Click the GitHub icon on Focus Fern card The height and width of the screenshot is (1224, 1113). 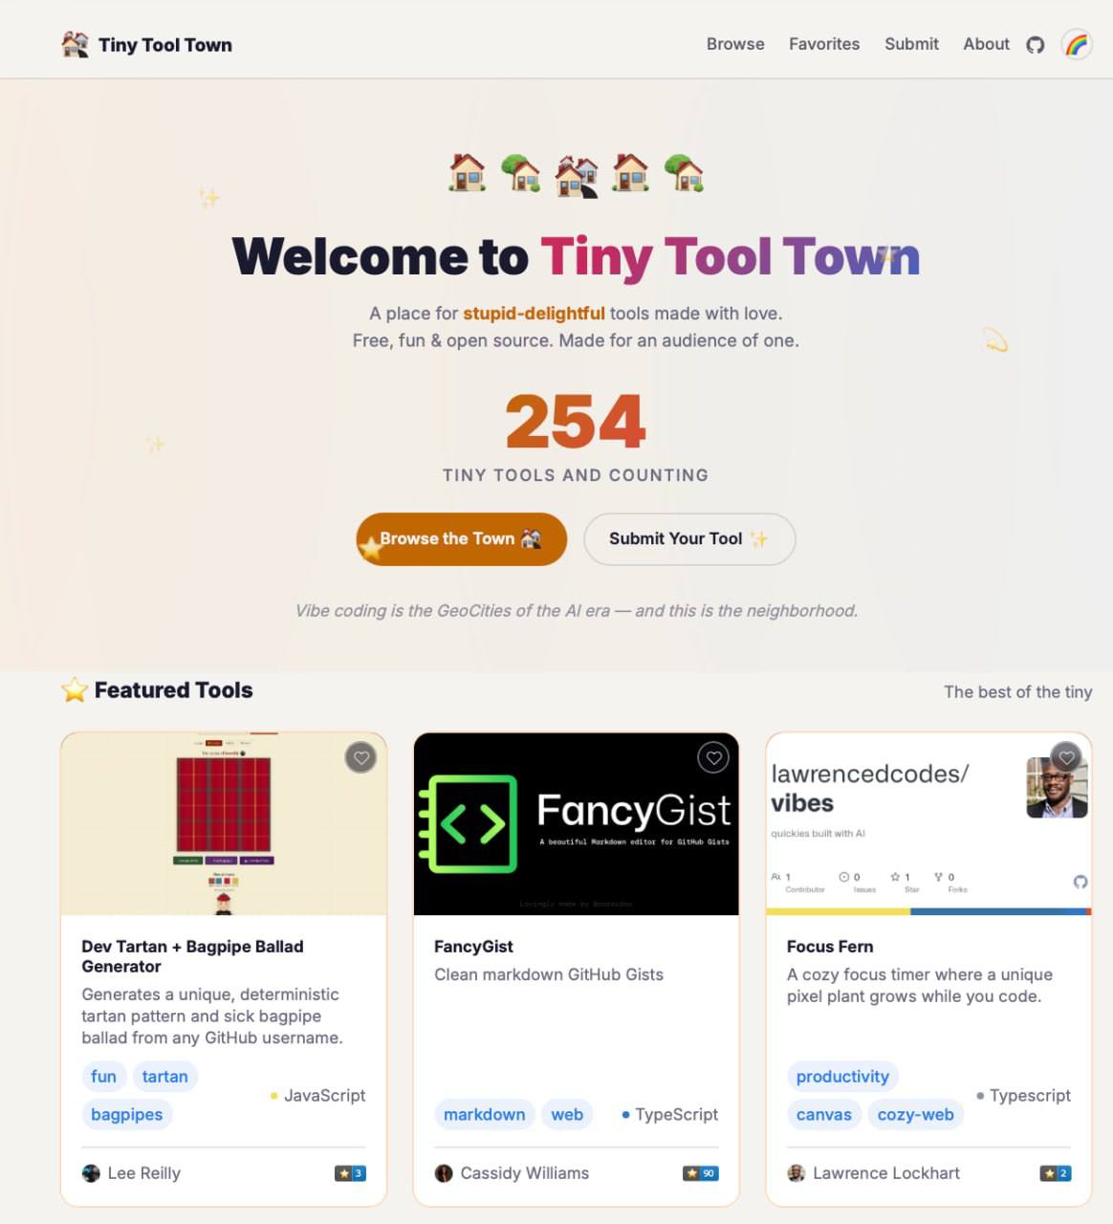pyautogui.click(x=1080, y=882)
